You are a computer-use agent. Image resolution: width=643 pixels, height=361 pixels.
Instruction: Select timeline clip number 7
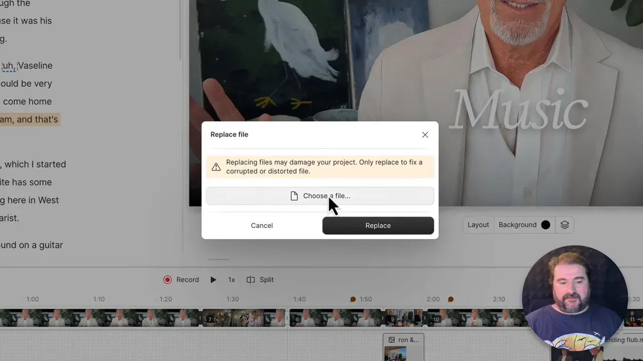click(x=244, y=318)
